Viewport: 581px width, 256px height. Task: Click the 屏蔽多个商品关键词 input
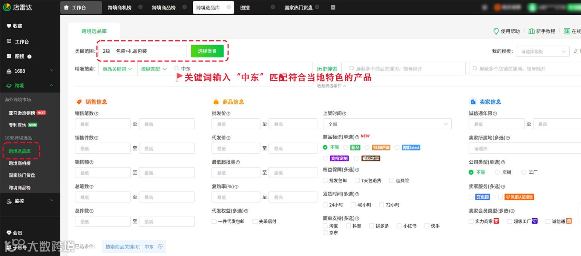405,69
